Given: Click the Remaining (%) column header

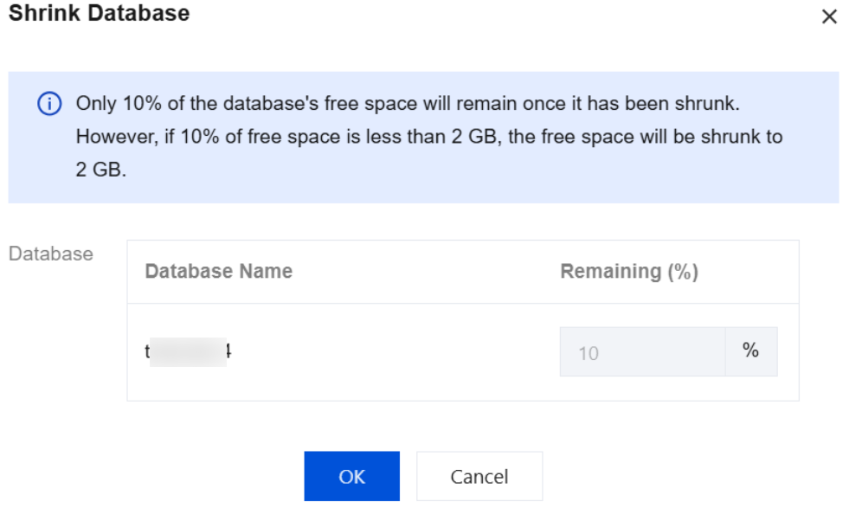Looking at the screenshot, I should pos(629,272).
